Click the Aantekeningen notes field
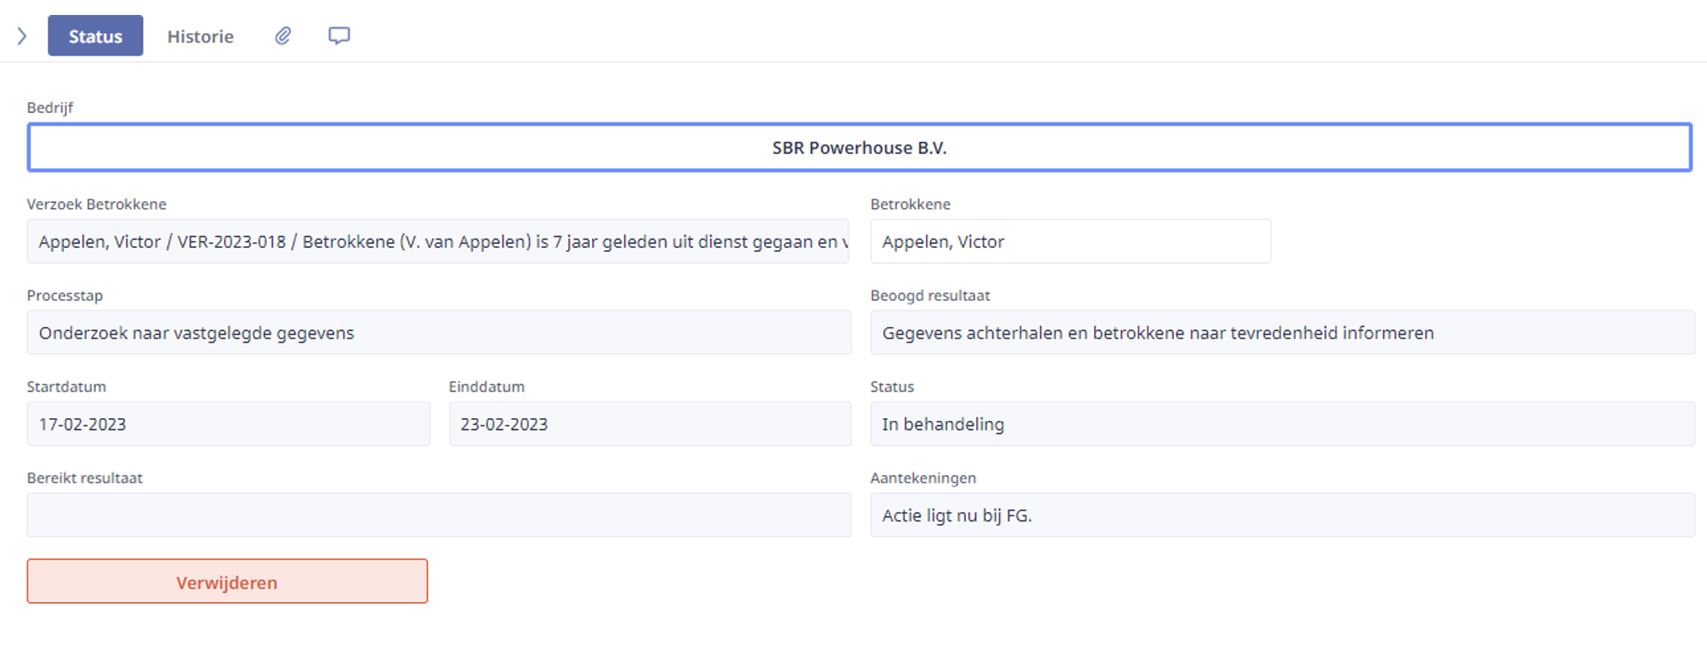 pyautogui.click(x=1282, y=515)
